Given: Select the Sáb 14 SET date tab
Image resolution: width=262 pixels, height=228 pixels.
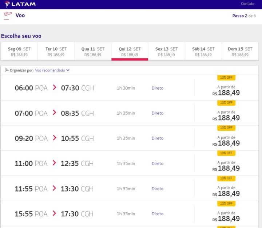Looking at the screenshot, I should (203, 51).
